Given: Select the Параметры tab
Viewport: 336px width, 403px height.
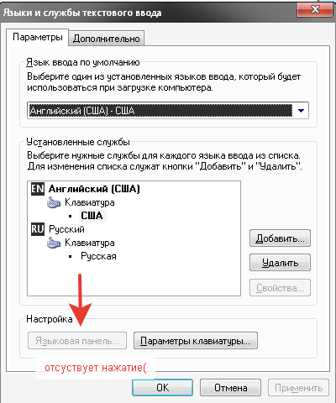Looking at the screenshot, I should [x=38, y=37].
